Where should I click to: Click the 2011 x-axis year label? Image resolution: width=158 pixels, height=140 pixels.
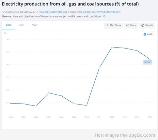tap(99, 117)
